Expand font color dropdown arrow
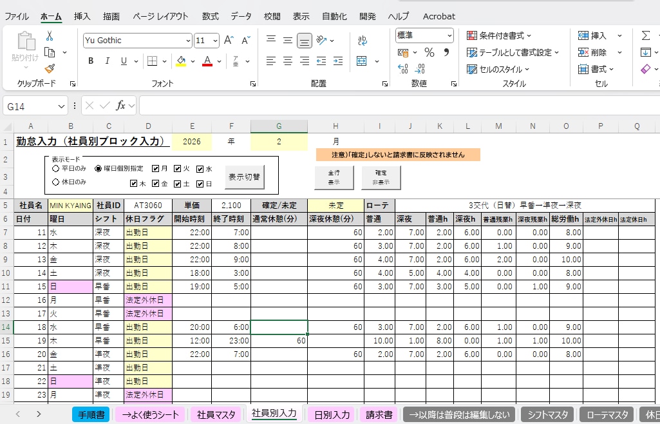The height and width of the screenshot is (424, 660). tap(219, 61)
